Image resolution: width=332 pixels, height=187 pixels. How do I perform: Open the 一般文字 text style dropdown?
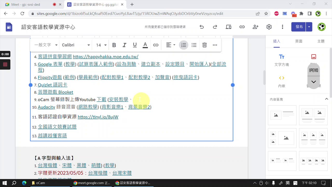click(x=46, y=45)
